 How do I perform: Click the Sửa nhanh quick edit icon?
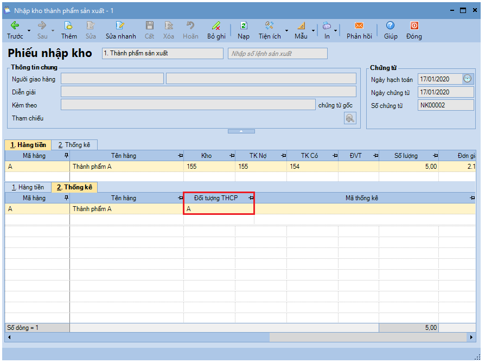pos(120,26)
